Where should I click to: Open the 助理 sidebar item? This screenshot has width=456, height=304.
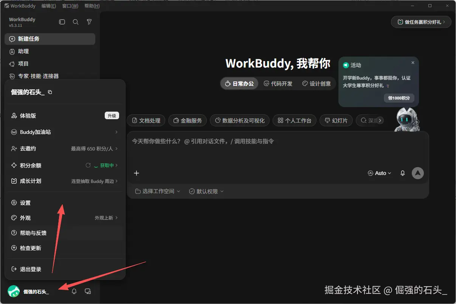[x=50, y=51]
